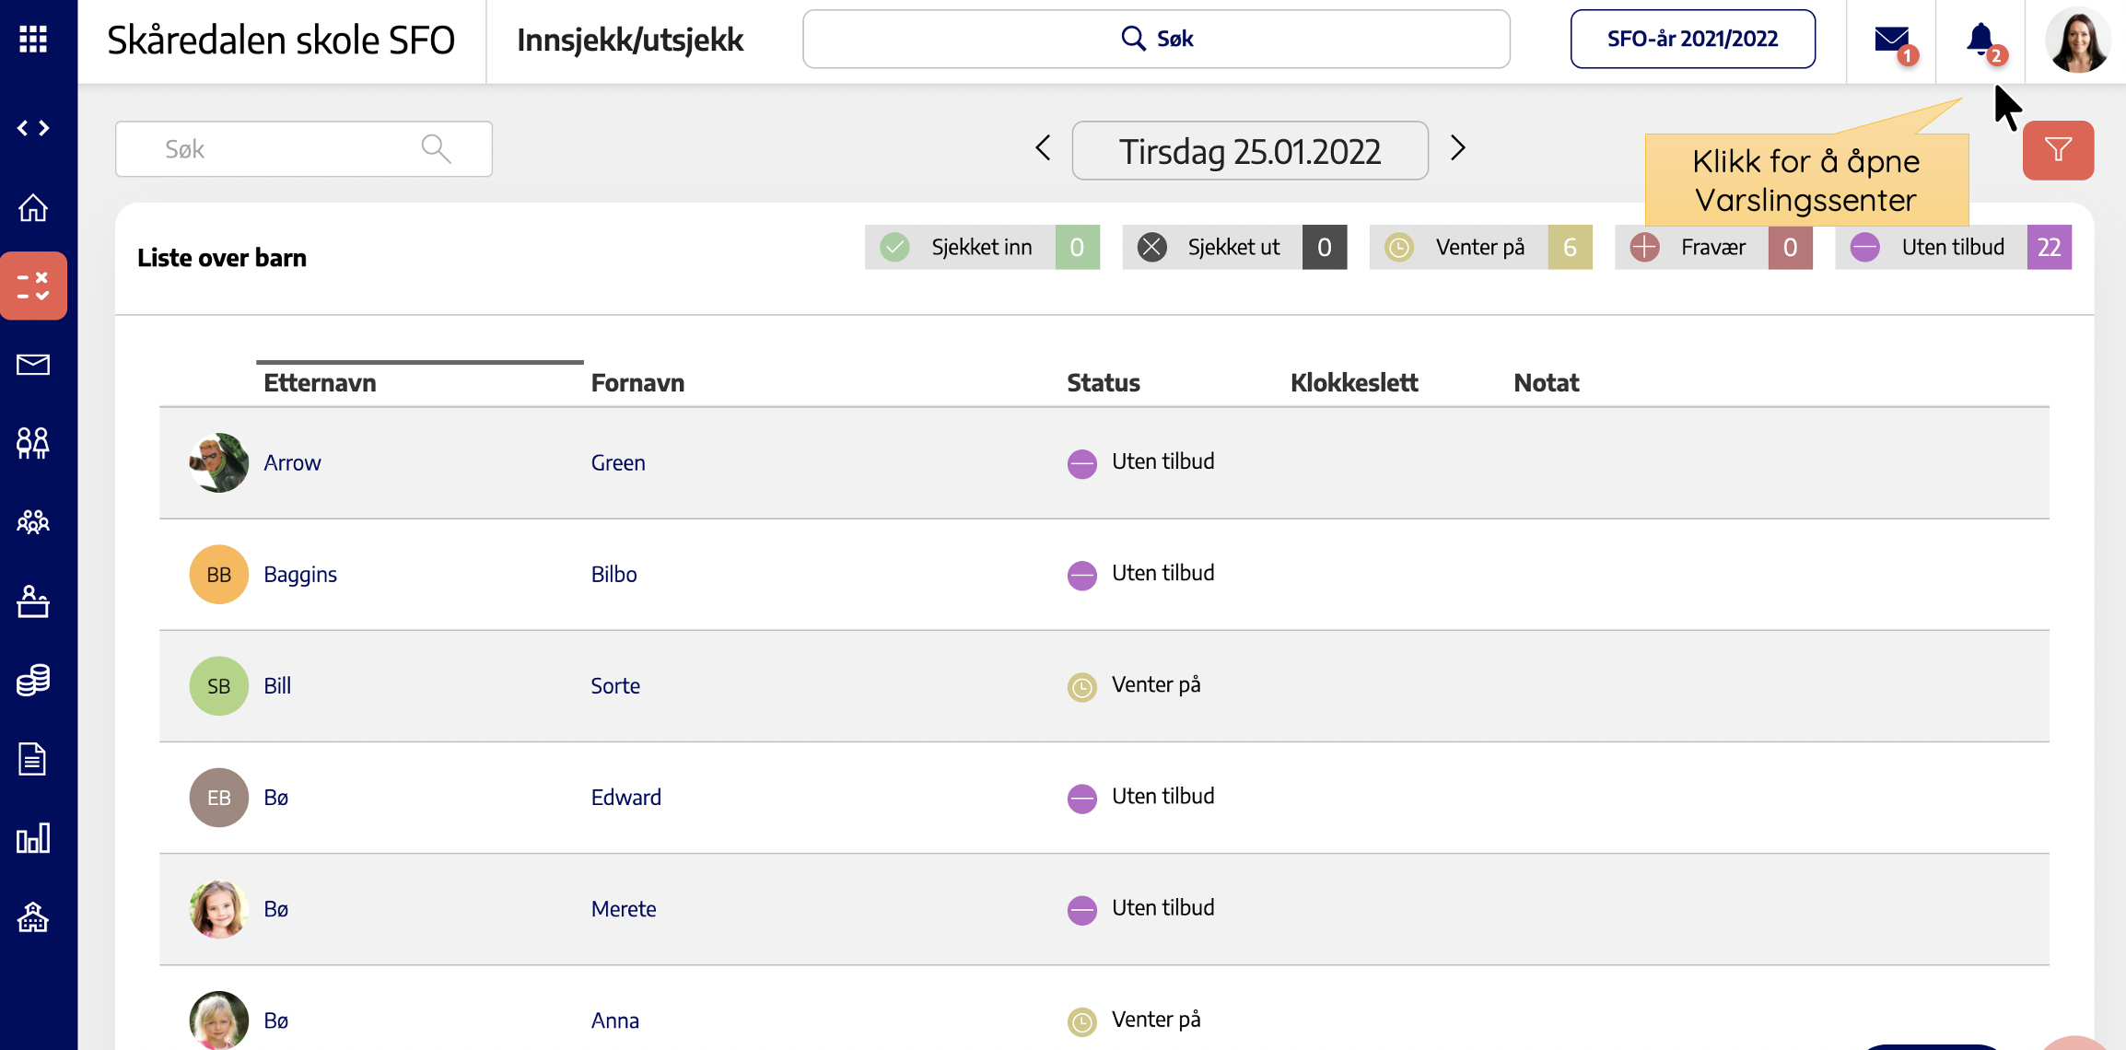Viewport: 2126px width, 1050px height.
Task: Open the children sidebar icon
Action: 33,443
